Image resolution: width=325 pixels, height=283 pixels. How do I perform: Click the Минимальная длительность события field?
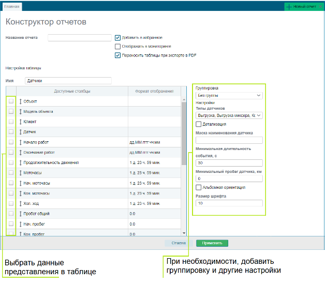(x=229, y=163)
